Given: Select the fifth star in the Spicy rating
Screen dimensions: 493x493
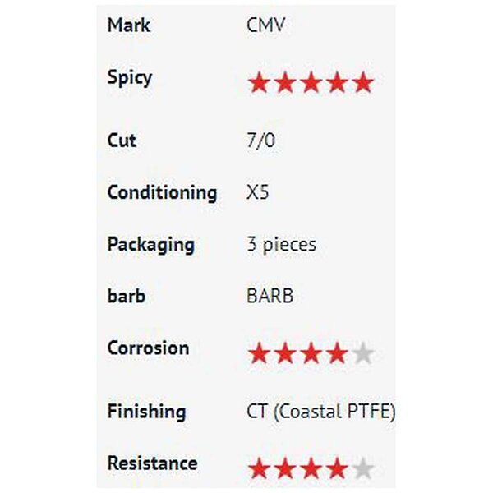Looking at the screenshot, I should point(362,83).
